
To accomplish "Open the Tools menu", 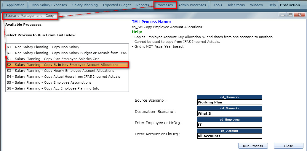I will pos(218,5).
